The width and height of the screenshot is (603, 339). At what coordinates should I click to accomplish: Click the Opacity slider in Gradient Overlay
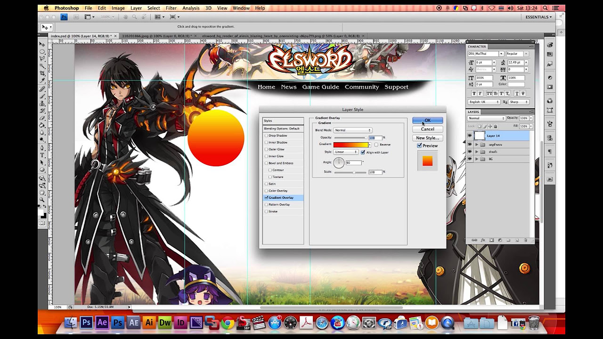pyautogui.click(x=350, y=137)
